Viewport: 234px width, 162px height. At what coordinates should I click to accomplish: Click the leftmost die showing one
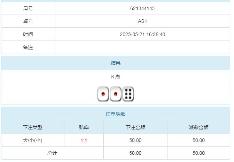tap(103, 94)
